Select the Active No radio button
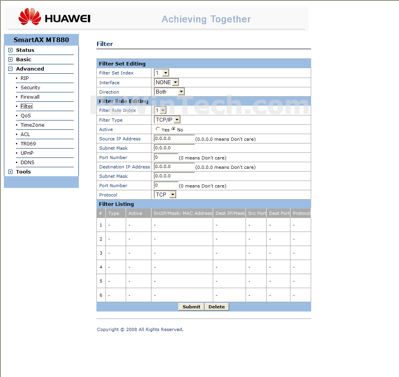This screenshot has width=399, height=377. pos(174,129)
